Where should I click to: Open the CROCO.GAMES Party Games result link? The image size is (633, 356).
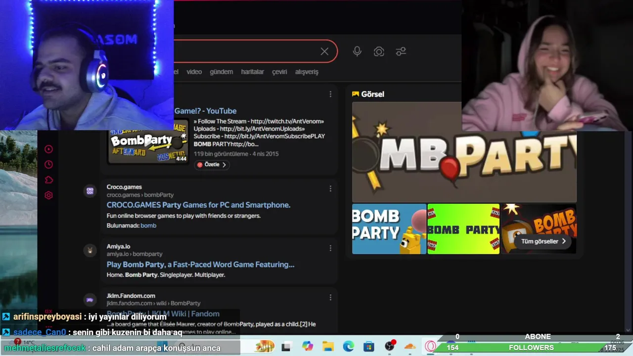tap(198, 205)
